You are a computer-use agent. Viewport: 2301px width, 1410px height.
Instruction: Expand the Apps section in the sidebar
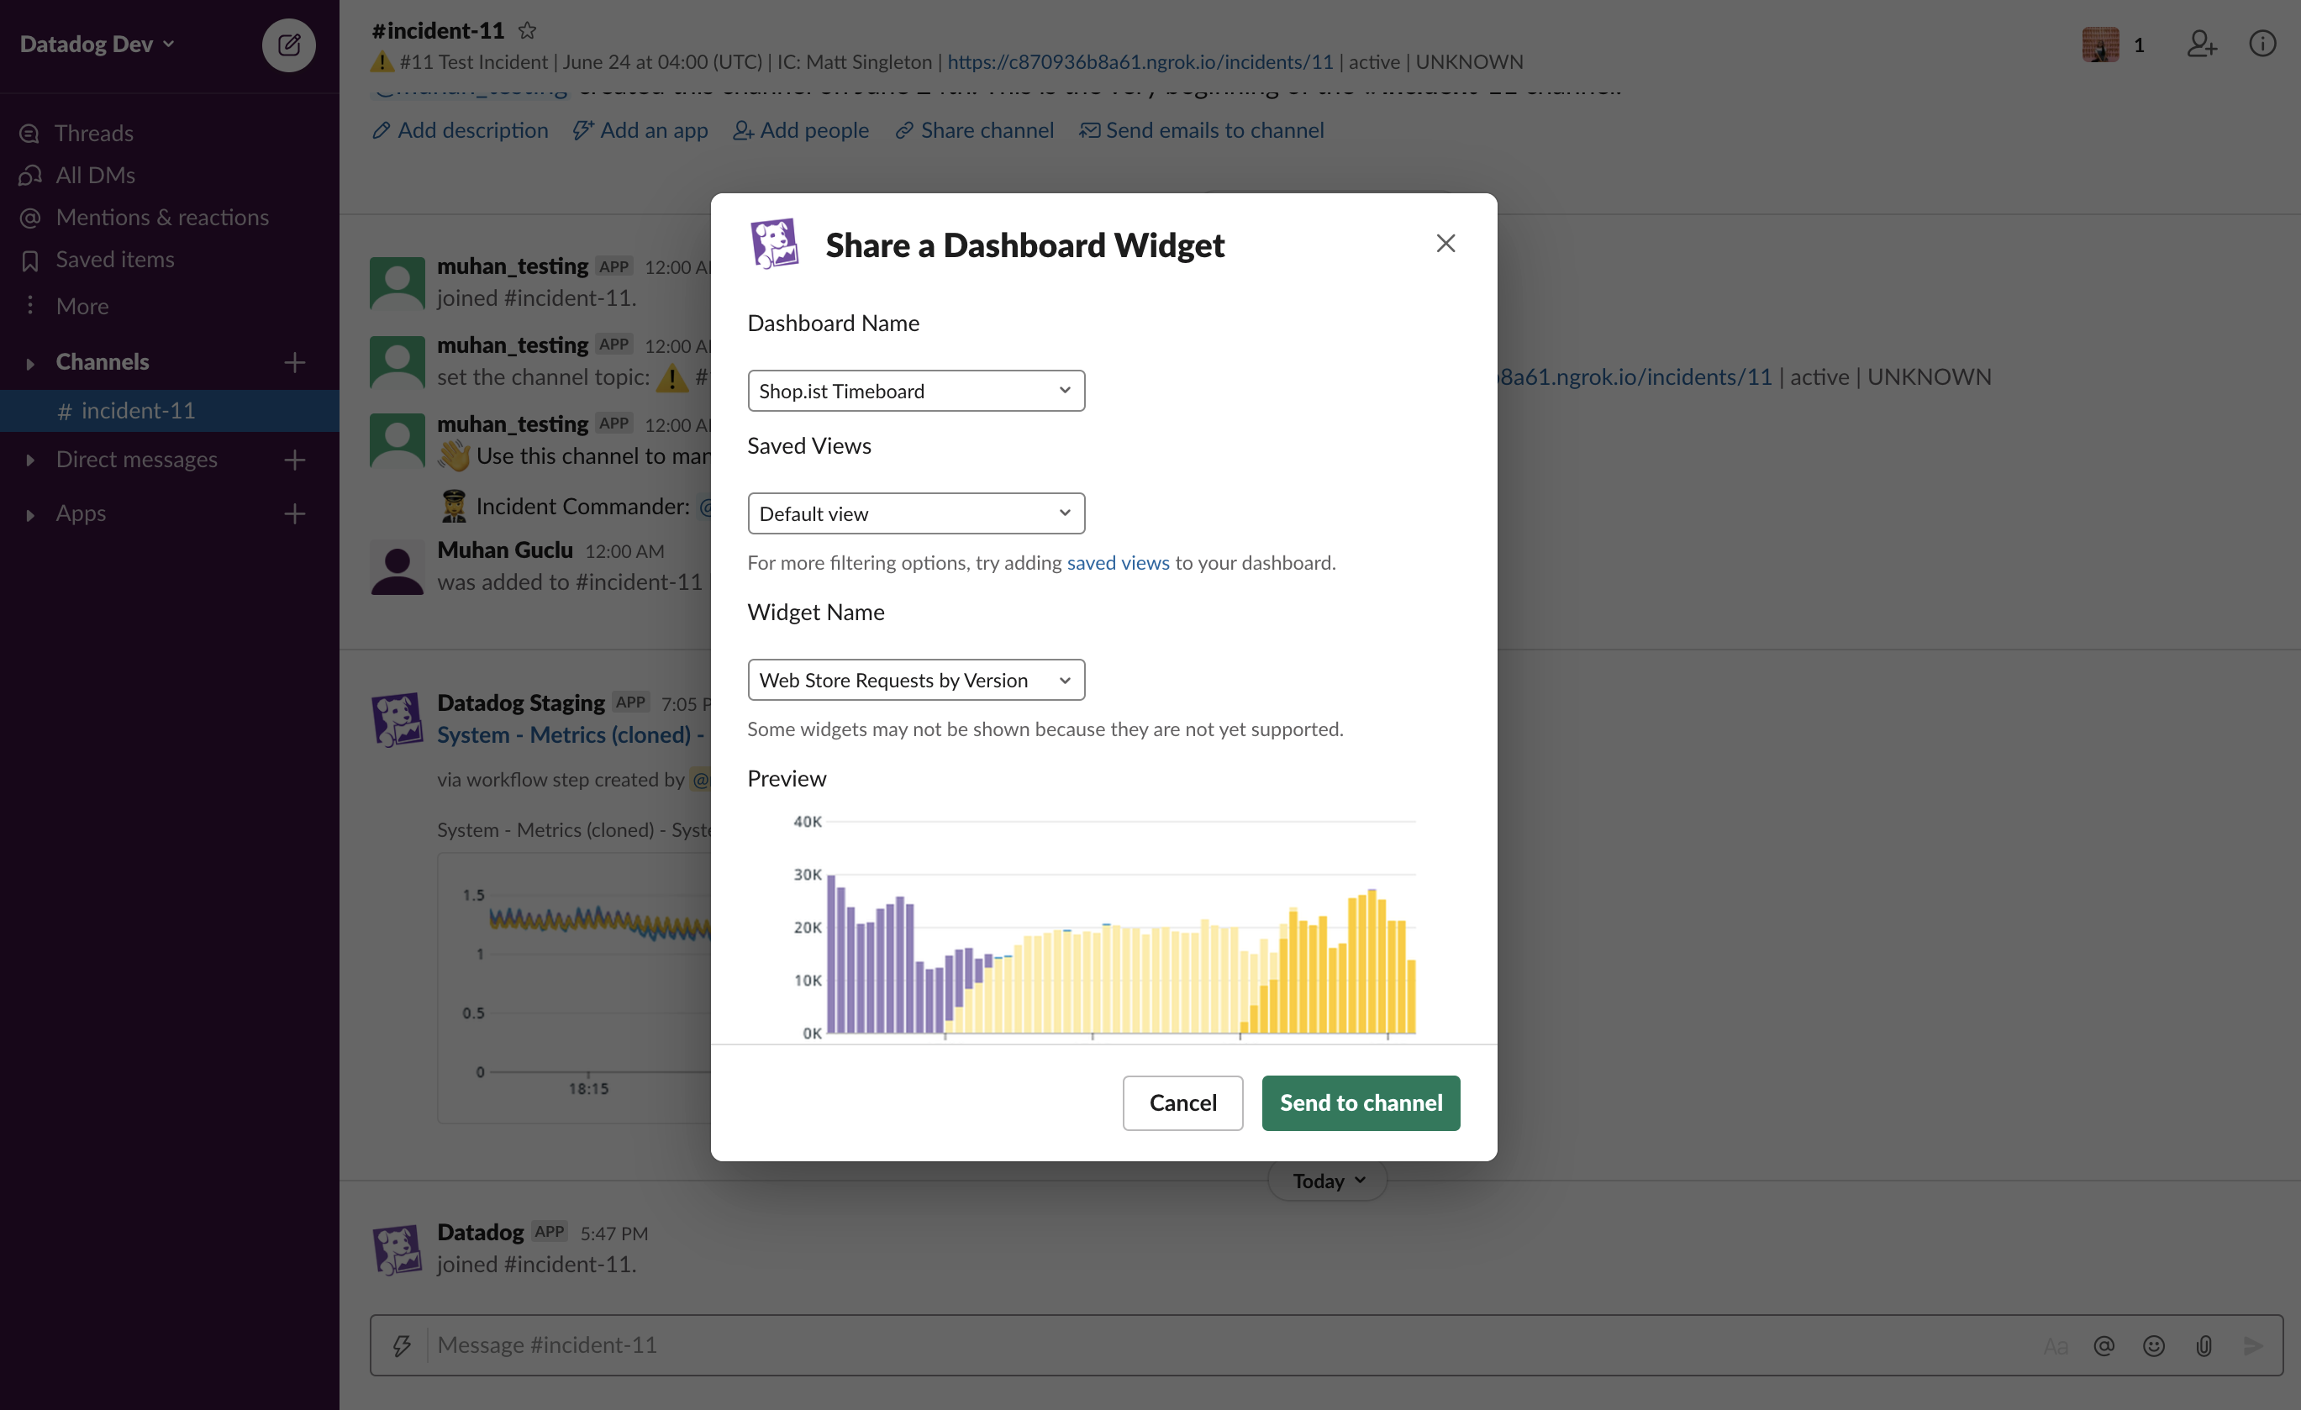[x=29, y=513]
